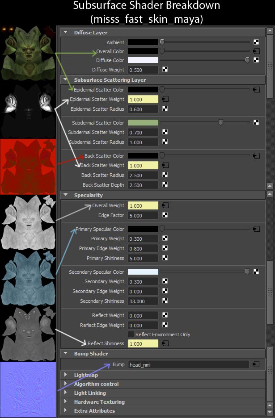Open the connected map of Epidermal Scatter Color

[x=256, y=90]
